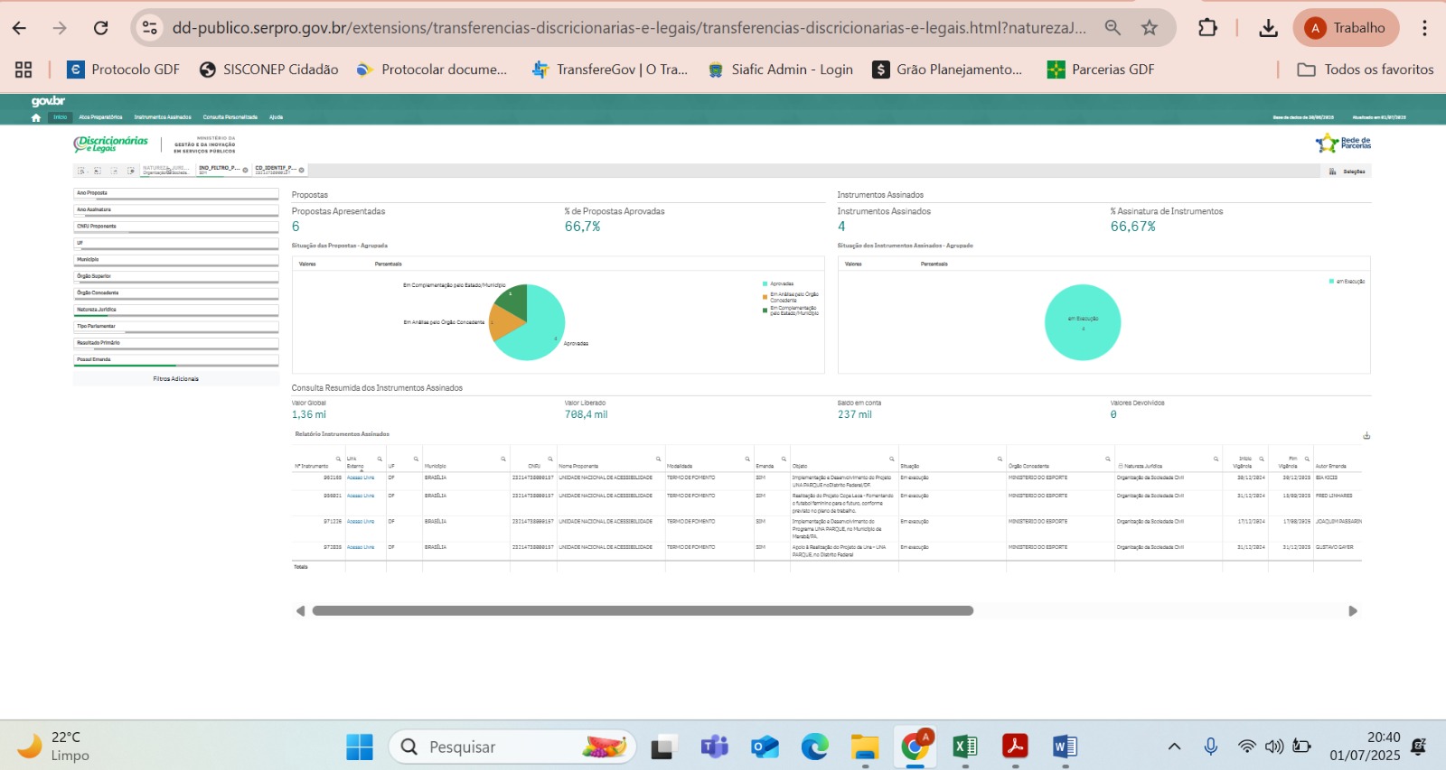Step back one selection in selections bar
Screen dimensions: 1446x770
[x=98, y=171]
